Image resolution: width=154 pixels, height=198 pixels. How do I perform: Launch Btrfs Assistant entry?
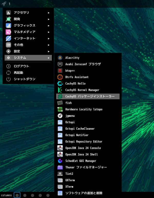click(88, 77)
